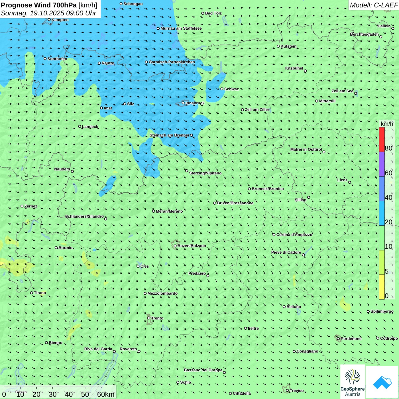This screenshot has height=399, width=399.
Task: Click the 'Sterzing/Vipiteno' label
Action: [x=205, y=173]
